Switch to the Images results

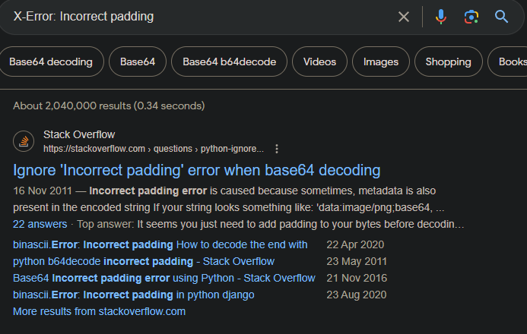point(381,62)
